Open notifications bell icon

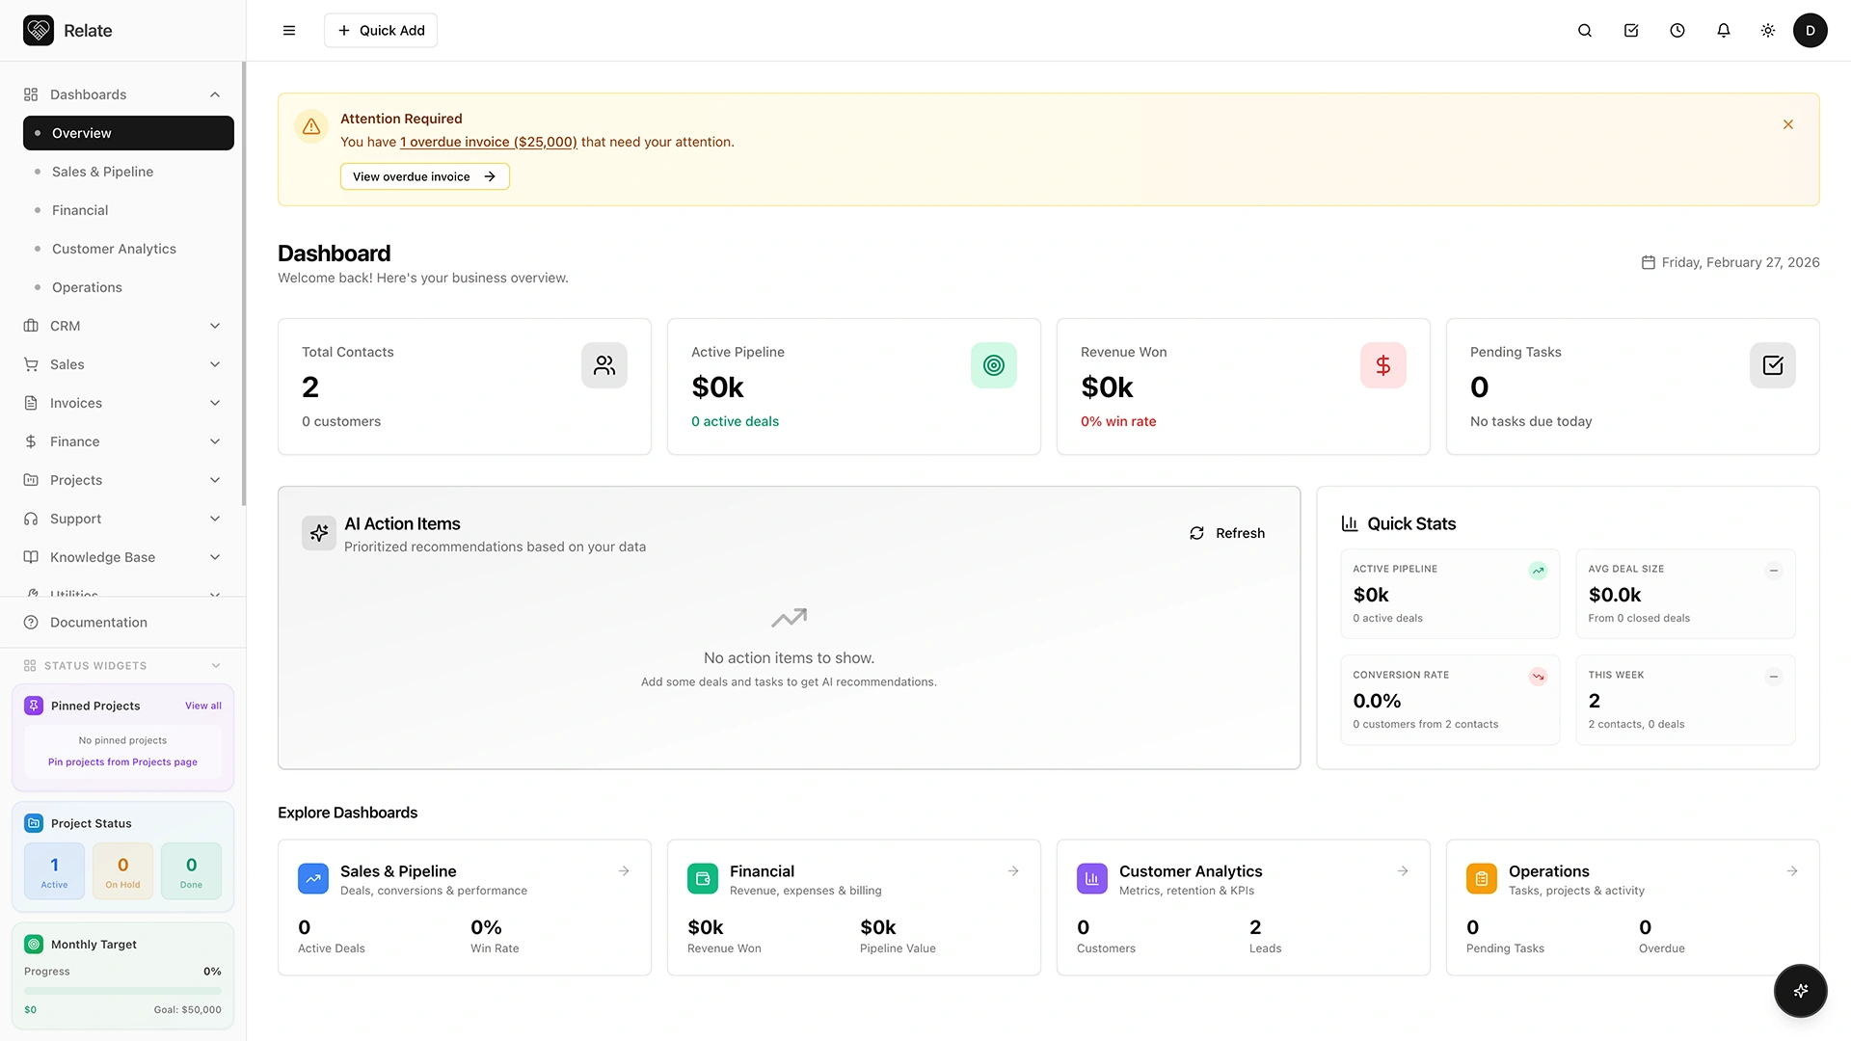pos(1724,30)
